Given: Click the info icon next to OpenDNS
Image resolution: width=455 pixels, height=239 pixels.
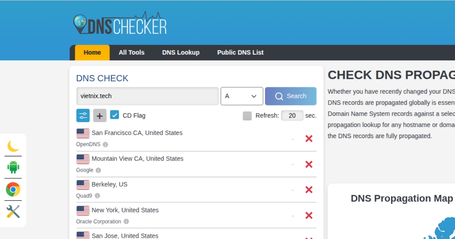Looking at the screenshot, I should (105, 145).
